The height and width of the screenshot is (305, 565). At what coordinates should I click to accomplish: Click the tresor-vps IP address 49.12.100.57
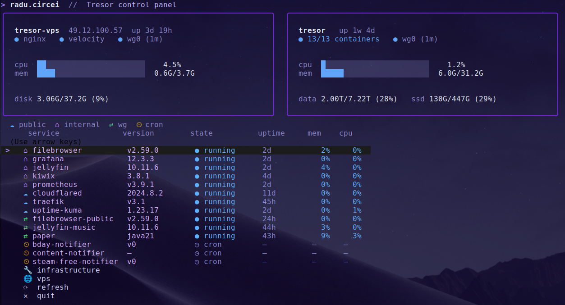(94, 30)
